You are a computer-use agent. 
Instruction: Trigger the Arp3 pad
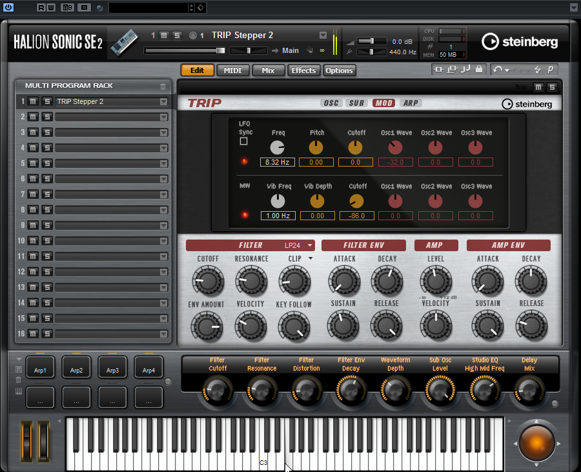[x=112, y=367]
